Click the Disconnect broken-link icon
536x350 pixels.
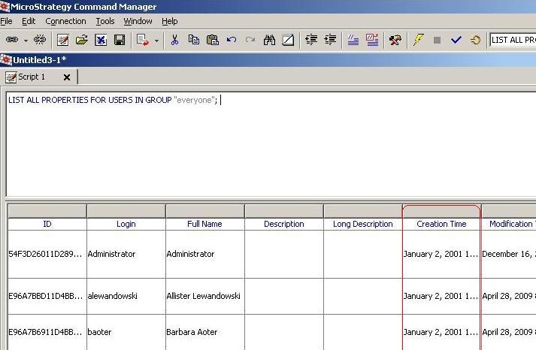coord(40,40)
